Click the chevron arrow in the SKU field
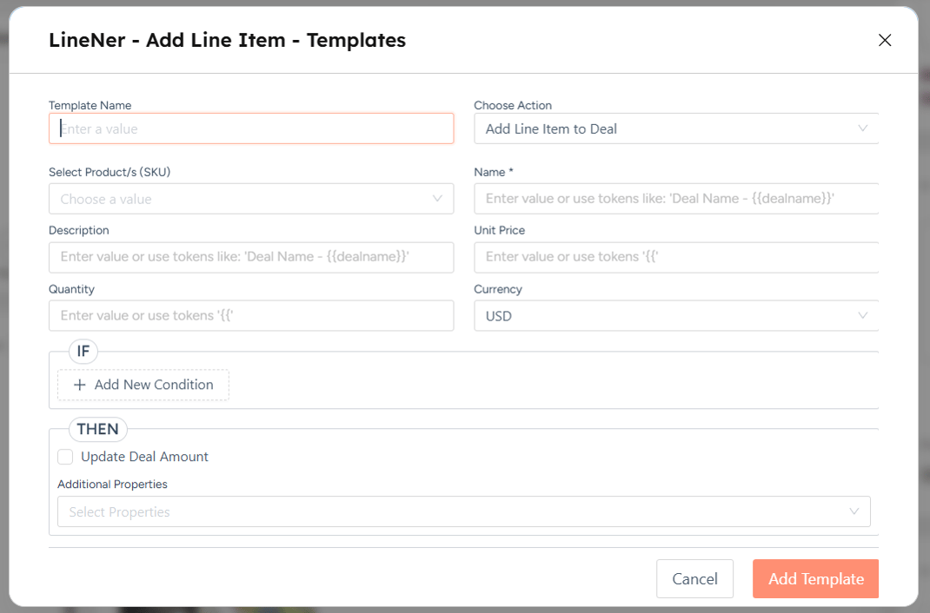The width and height of the screenshot is (930, 613). pos(437,199)
